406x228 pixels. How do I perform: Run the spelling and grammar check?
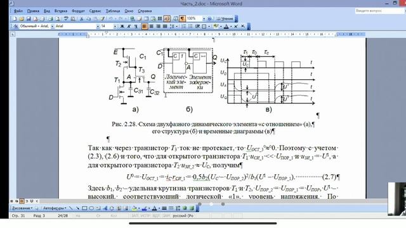pos(66,18)
